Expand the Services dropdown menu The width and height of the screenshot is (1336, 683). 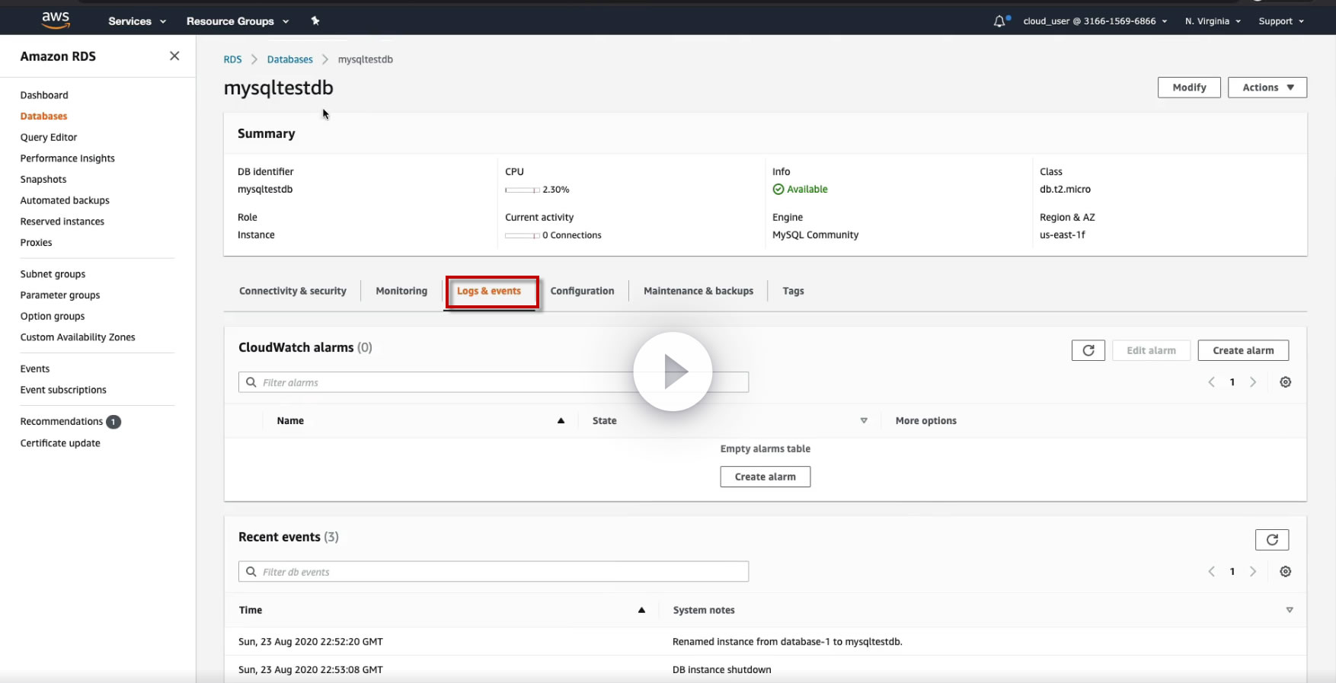(137, 21)
